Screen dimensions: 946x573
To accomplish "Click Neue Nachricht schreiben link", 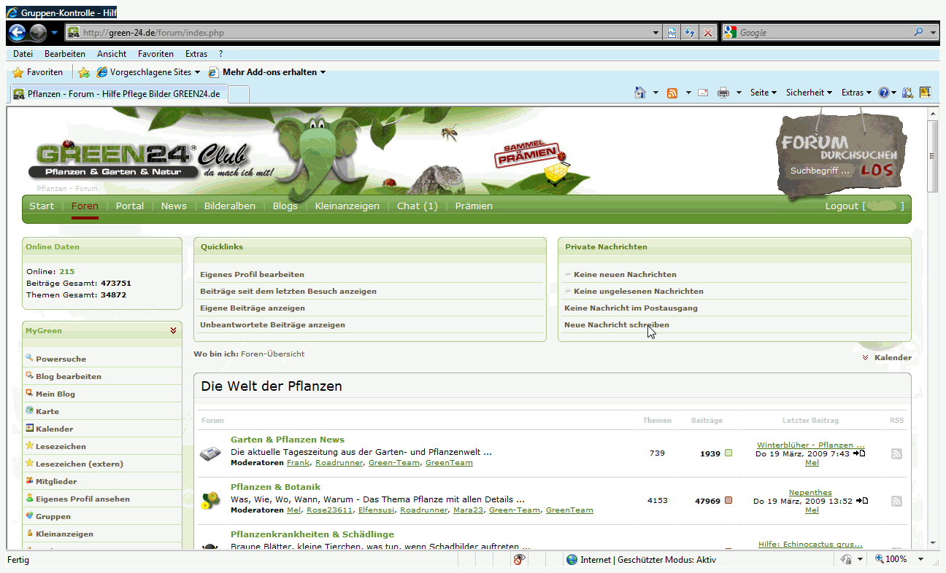I will point(616,325).
